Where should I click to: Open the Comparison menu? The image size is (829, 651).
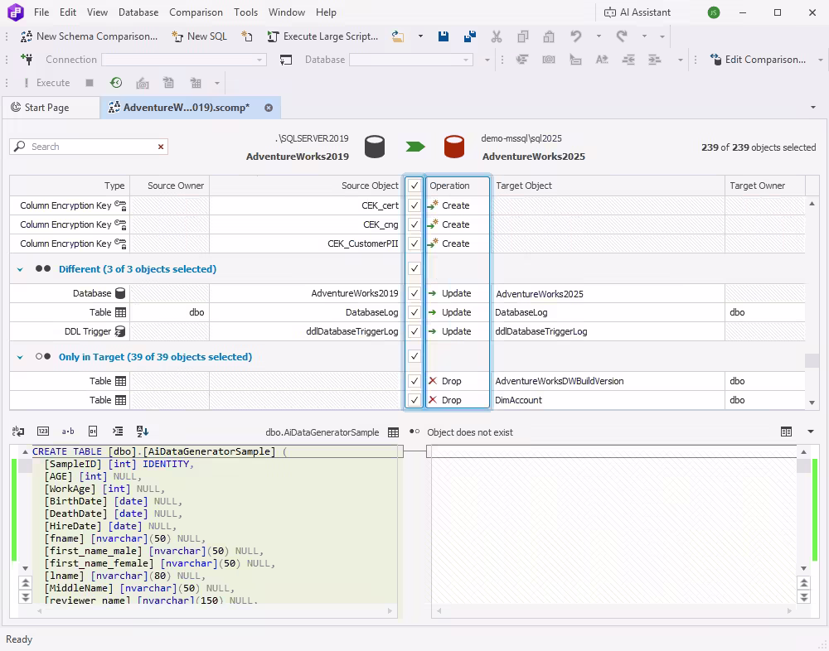click(x=196, y=12)
